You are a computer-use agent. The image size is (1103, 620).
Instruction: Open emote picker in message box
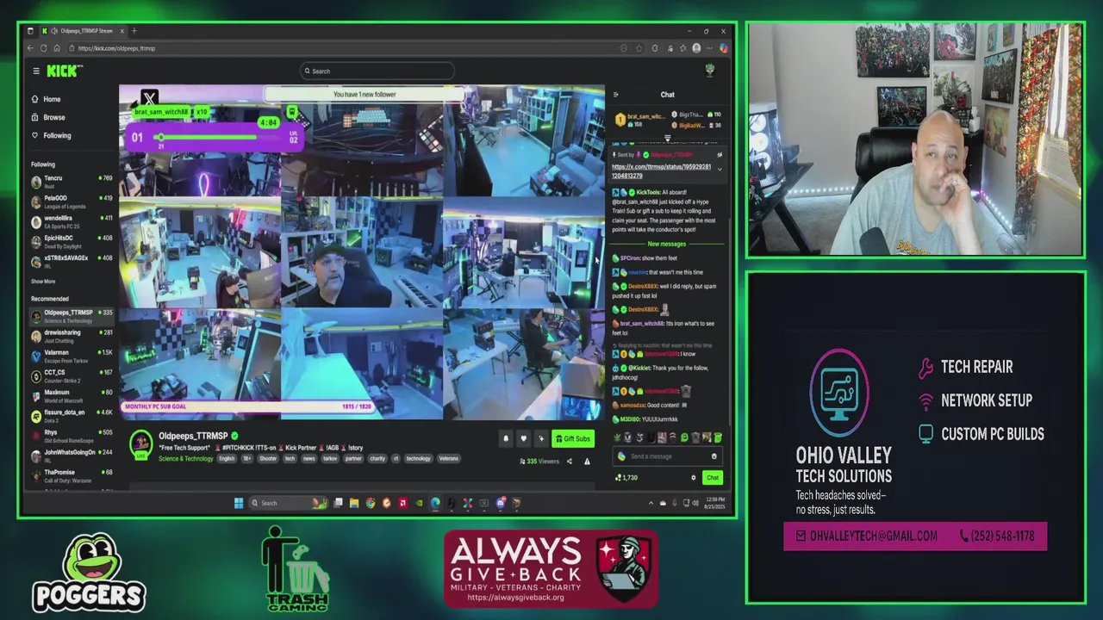[x=714, y=456]
